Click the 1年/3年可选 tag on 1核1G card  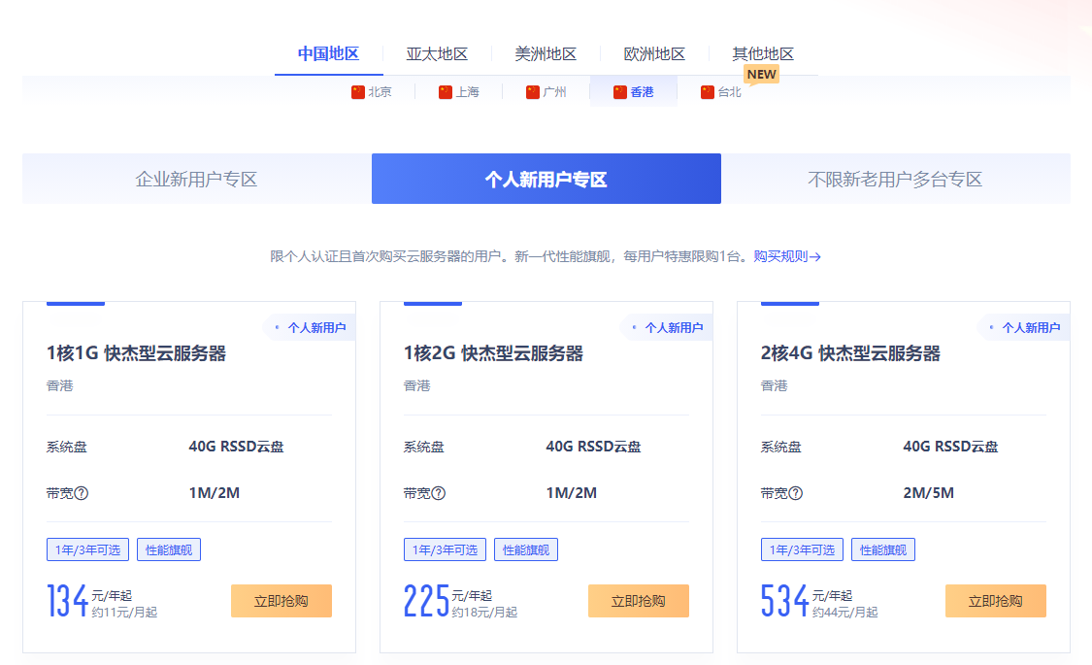click(87, 550)
